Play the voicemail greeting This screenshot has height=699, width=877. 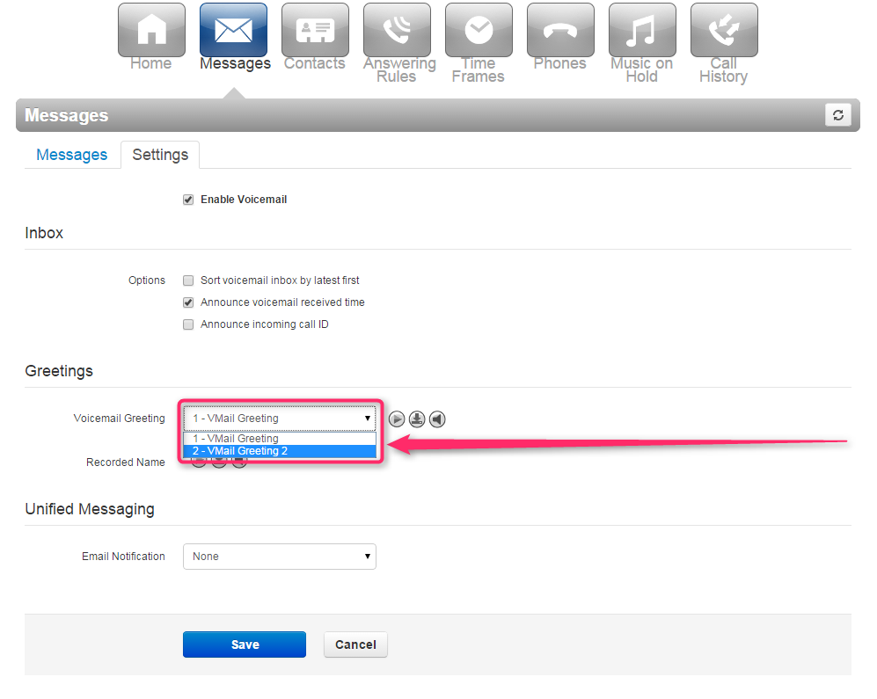pos(397,419)
